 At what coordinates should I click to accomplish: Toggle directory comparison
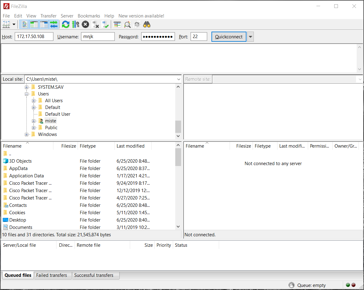point(127,24)
